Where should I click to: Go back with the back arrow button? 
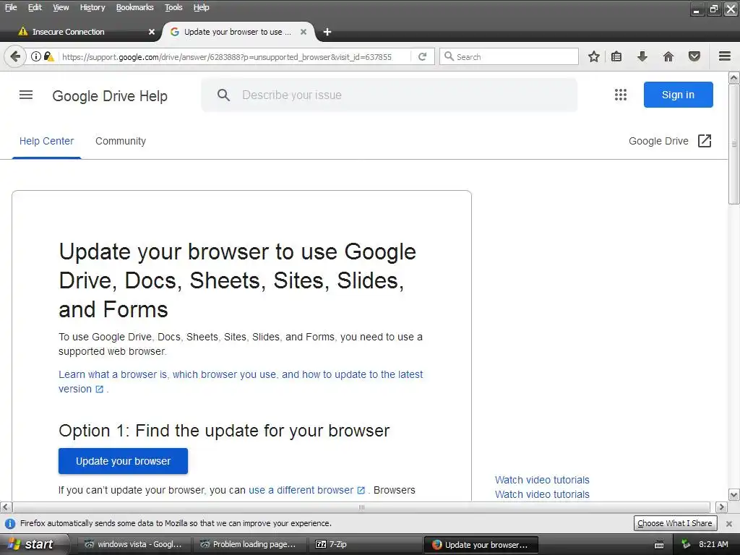tap(15, 56)
